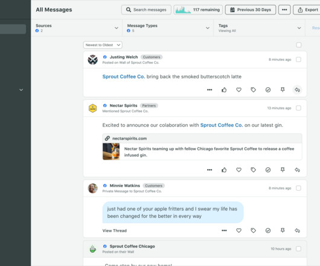Pin the Minnie Watkins message
320x266 pixels.
click(283, 230)
